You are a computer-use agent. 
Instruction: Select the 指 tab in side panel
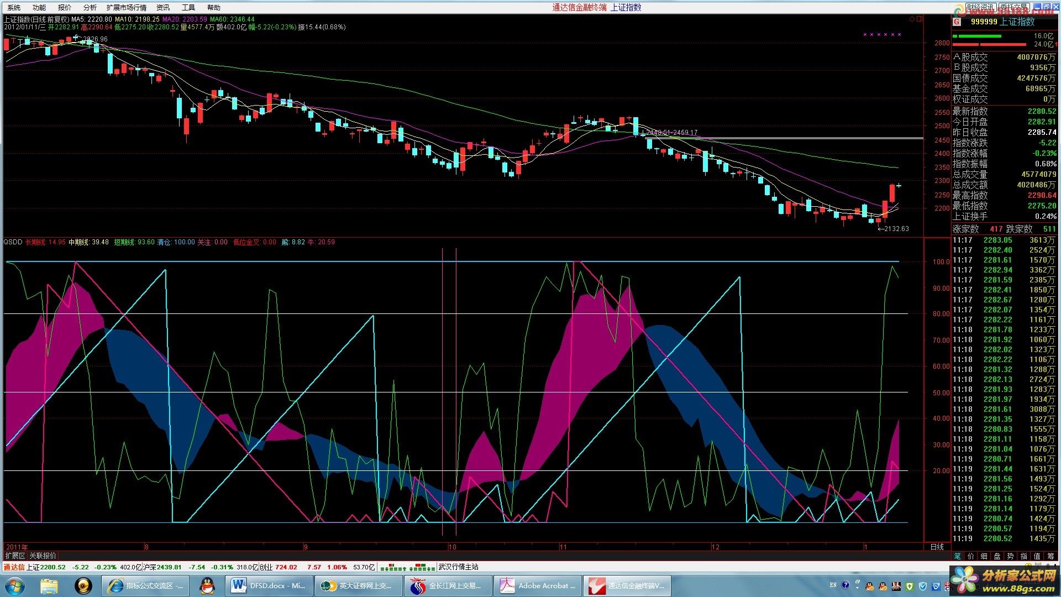click(1023, 556)
